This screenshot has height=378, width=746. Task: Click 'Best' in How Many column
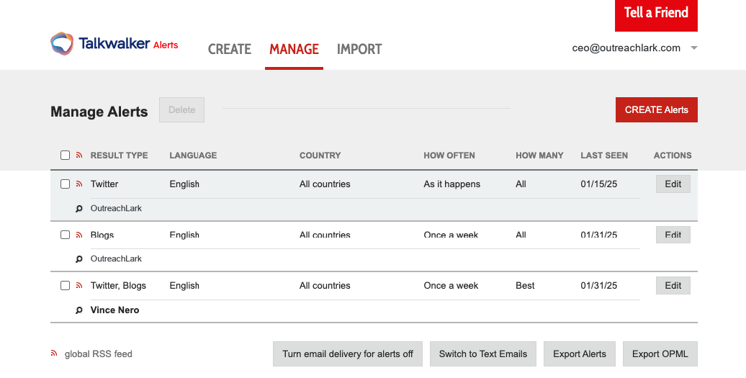[x=525, y=286]
